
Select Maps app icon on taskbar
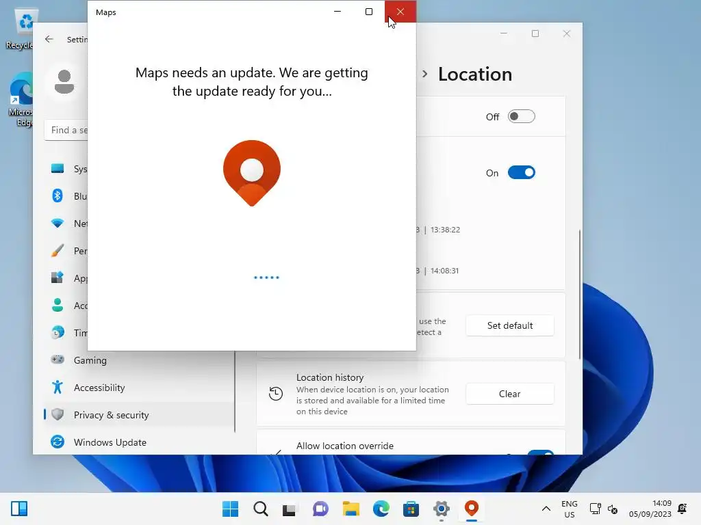click(x=472, y=509)
